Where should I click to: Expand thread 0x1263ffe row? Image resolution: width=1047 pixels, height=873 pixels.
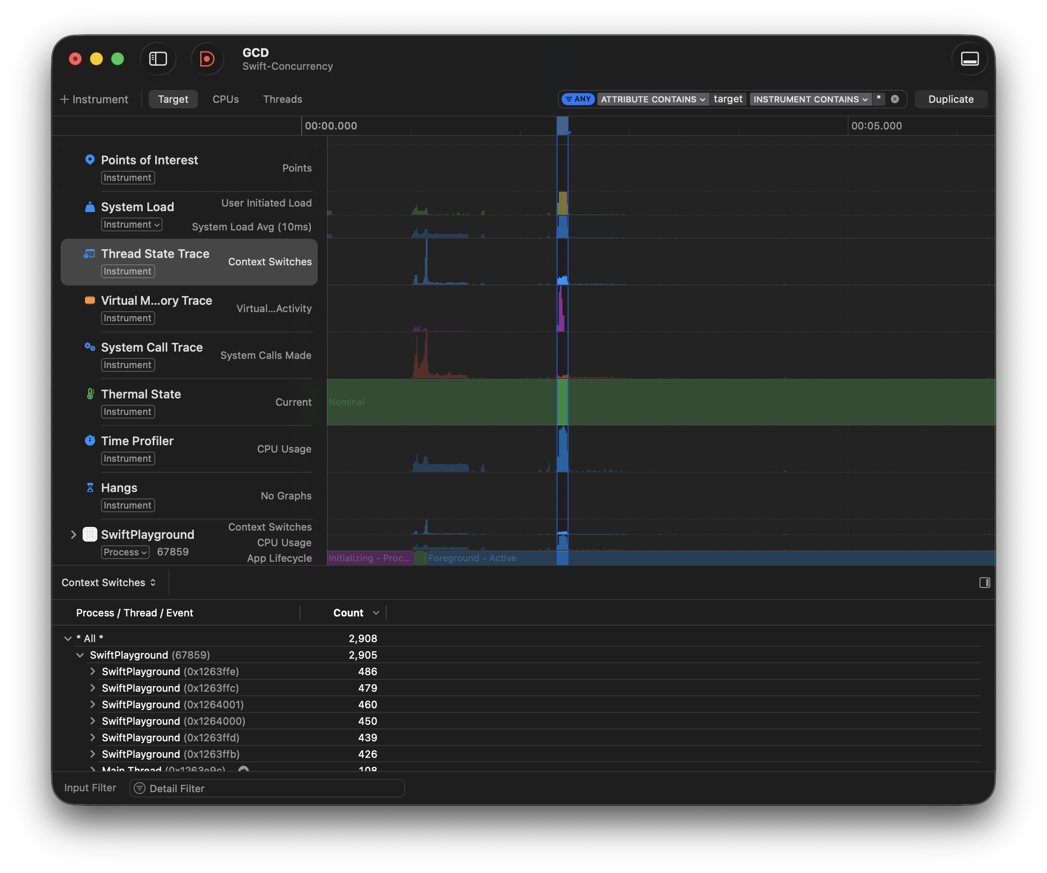click(x=92, y=671)
